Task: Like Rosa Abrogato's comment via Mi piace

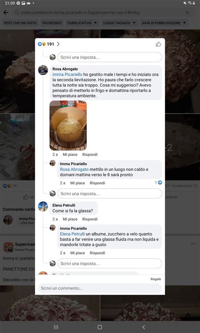Action: pos(70,154)
